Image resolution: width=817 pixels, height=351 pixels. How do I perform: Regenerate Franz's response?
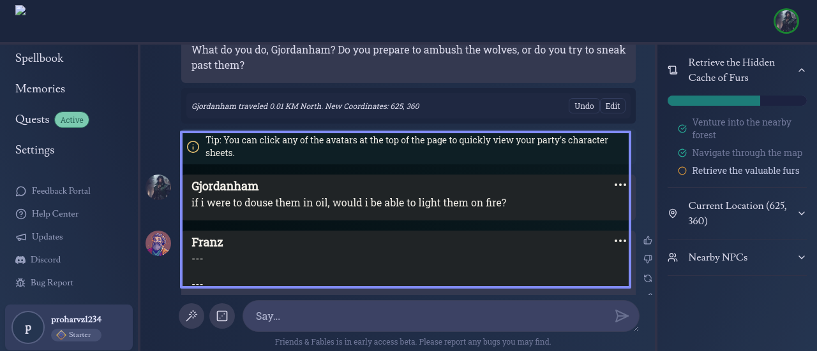click(x=648, y=278)
